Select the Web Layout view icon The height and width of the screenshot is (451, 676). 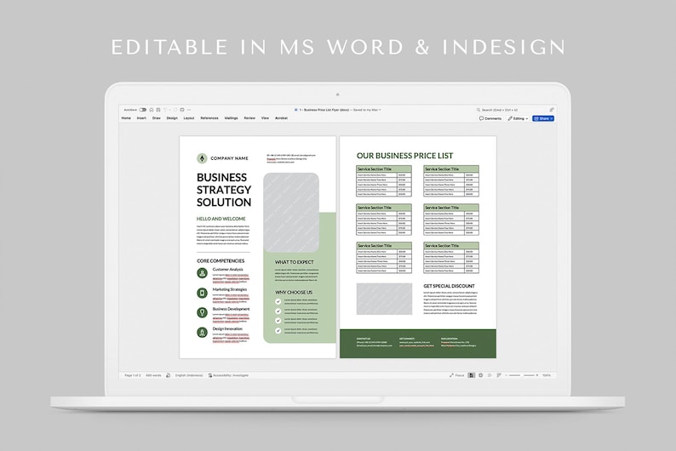[481, 375]
